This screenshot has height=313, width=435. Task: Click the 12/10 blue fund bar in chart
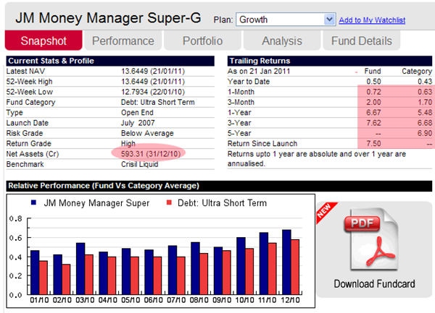286,262
